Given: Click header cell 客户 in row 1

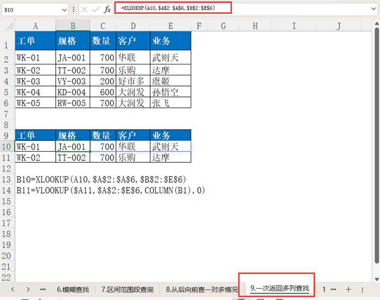Looking at the screenshot, I should [x=133, y=41].
